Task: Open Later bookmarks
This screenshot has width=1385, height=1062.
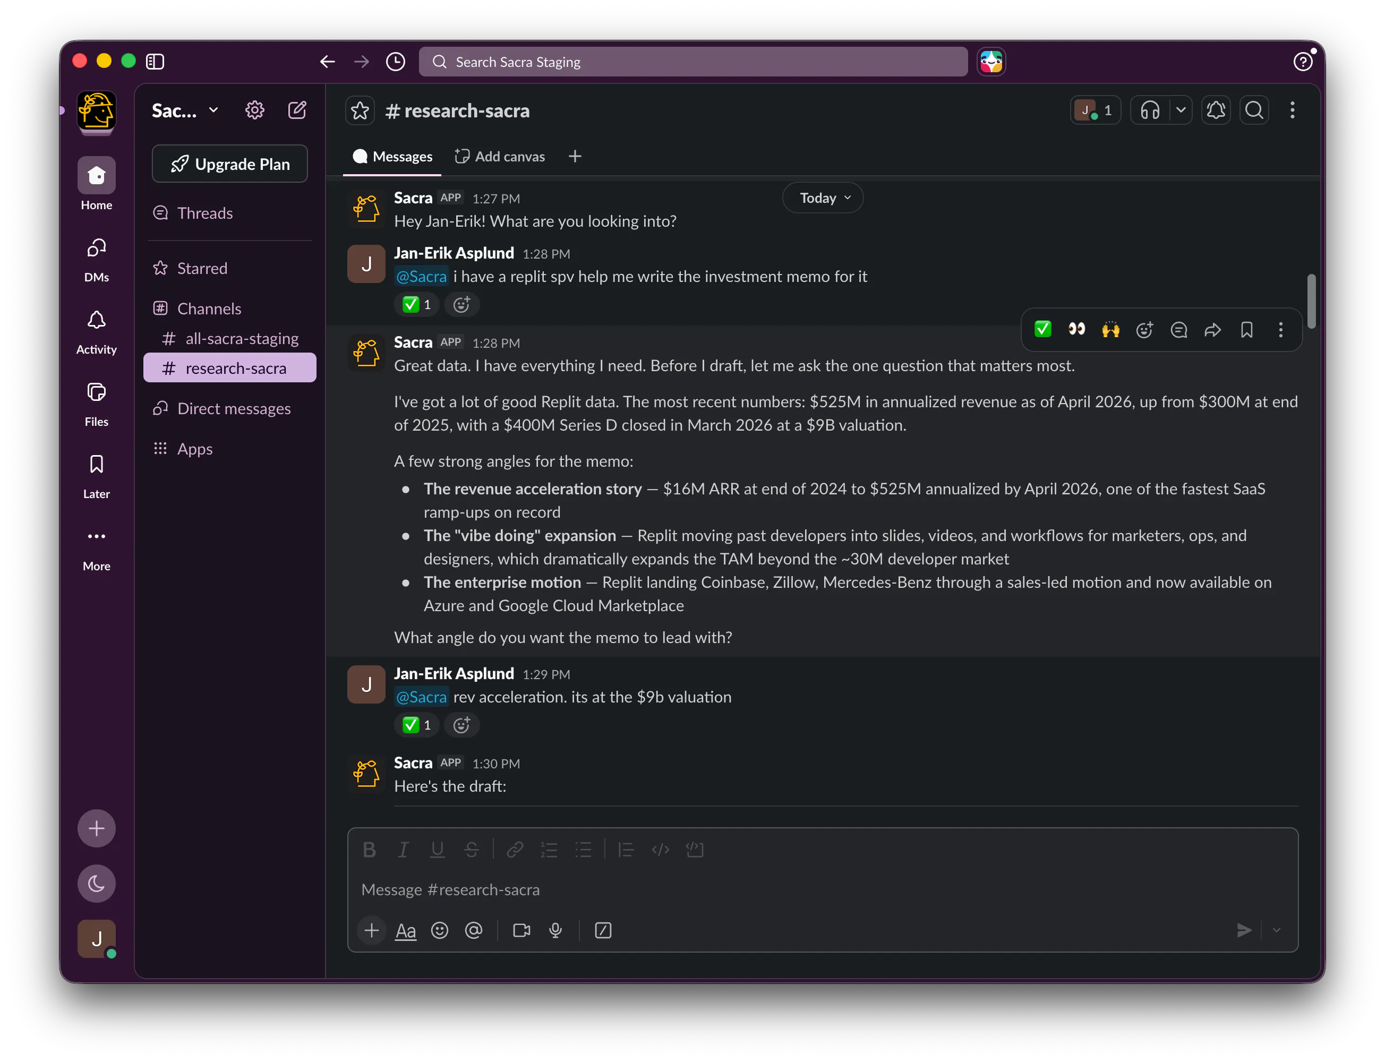Action: coord(97,476)
